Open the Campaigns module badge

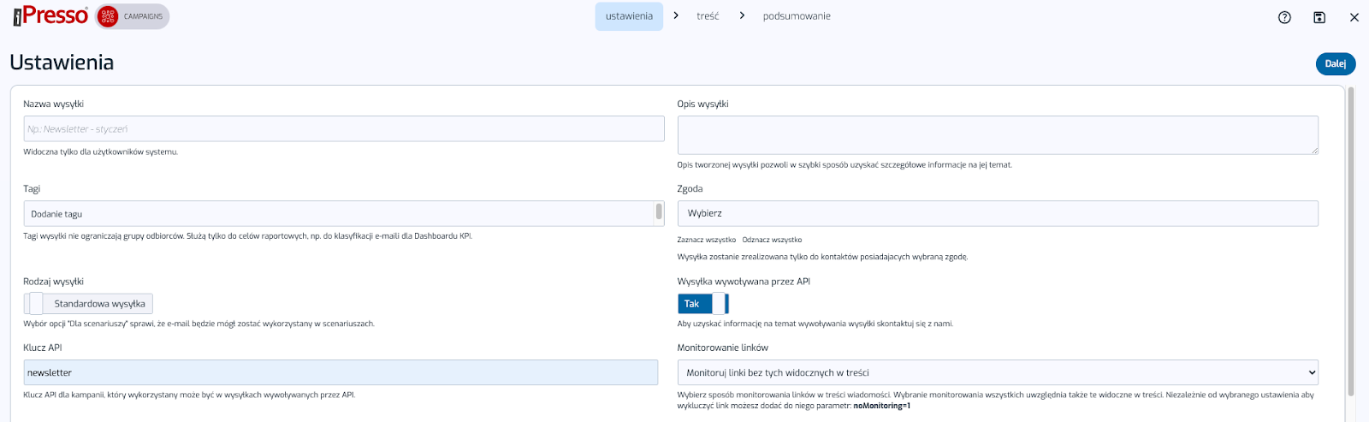[x=133, y=16]
